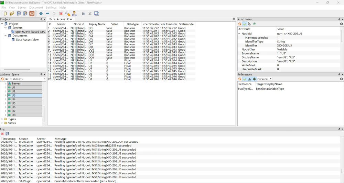Click the blue minus Remove Server icon
Image resolution: width=344 pixels, height=183 pixels.
[x=47, y=13]
